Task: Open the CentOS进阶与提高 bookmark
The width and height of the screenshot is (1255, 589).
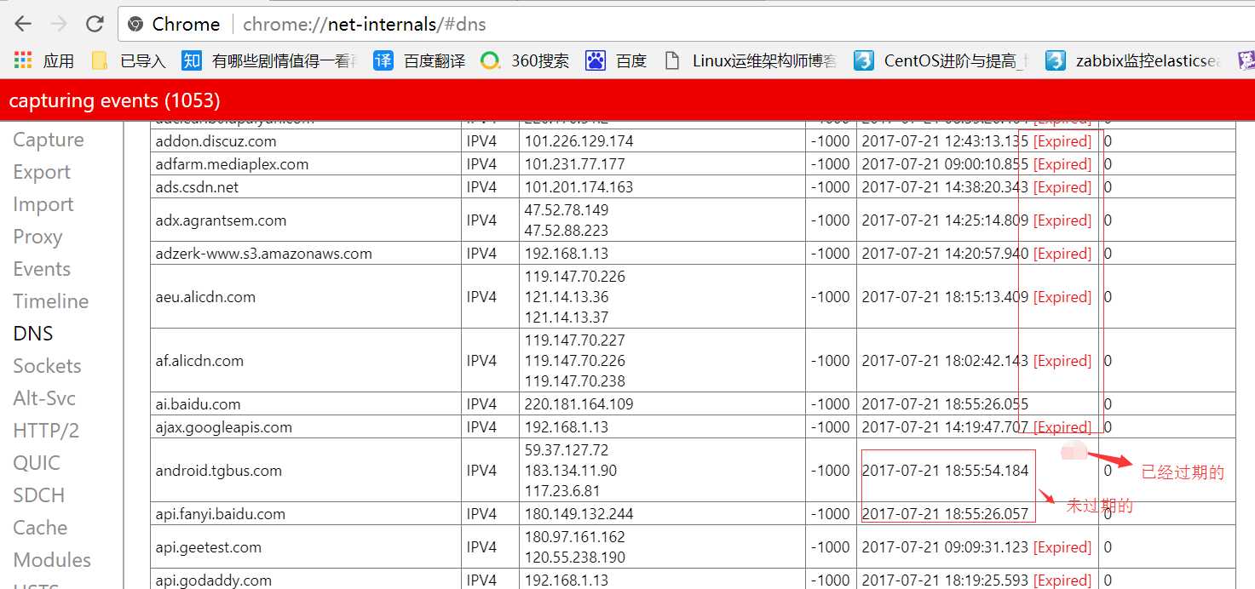Action: click(941, 60)
